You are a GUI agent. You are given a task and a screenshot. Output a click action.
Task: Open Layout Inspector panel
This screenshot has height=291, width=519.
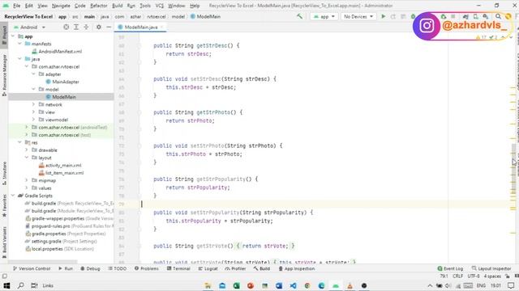pos(491,268)
